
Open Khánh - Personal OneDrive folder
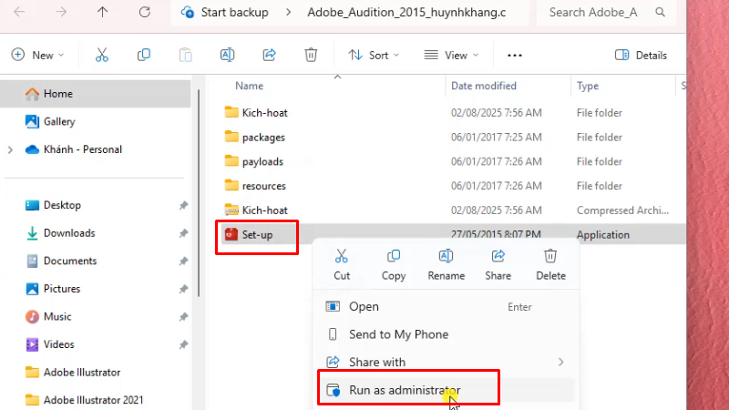tap(82, 149)
